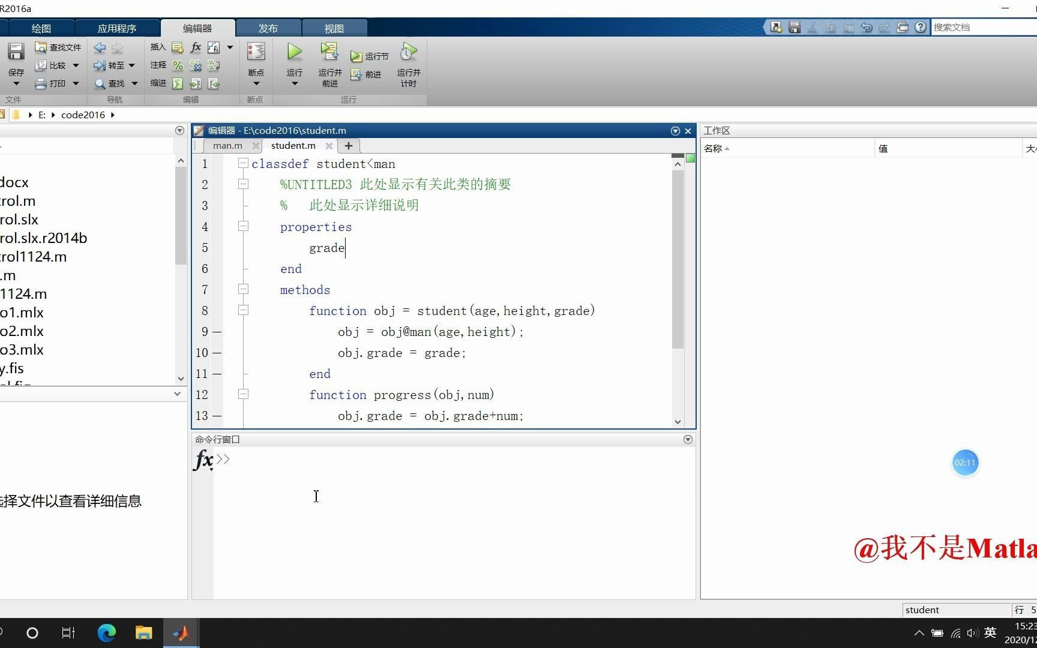
Task: Click the green Run (运行) button
Action: point(294,52)
